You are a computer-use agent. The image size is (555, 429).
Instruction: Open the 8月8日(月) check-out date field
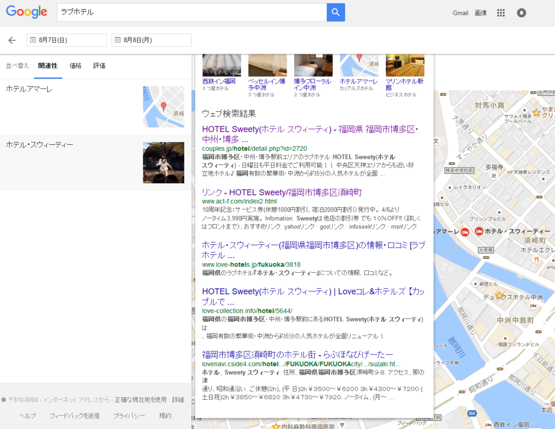click(x=152, y=40)
